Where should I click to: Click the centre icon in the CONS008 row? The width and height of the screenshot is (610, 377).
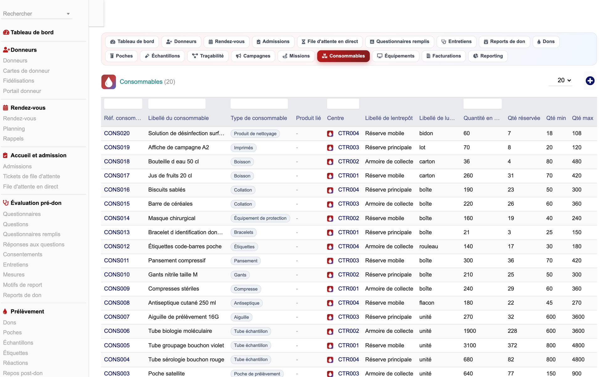330,303
